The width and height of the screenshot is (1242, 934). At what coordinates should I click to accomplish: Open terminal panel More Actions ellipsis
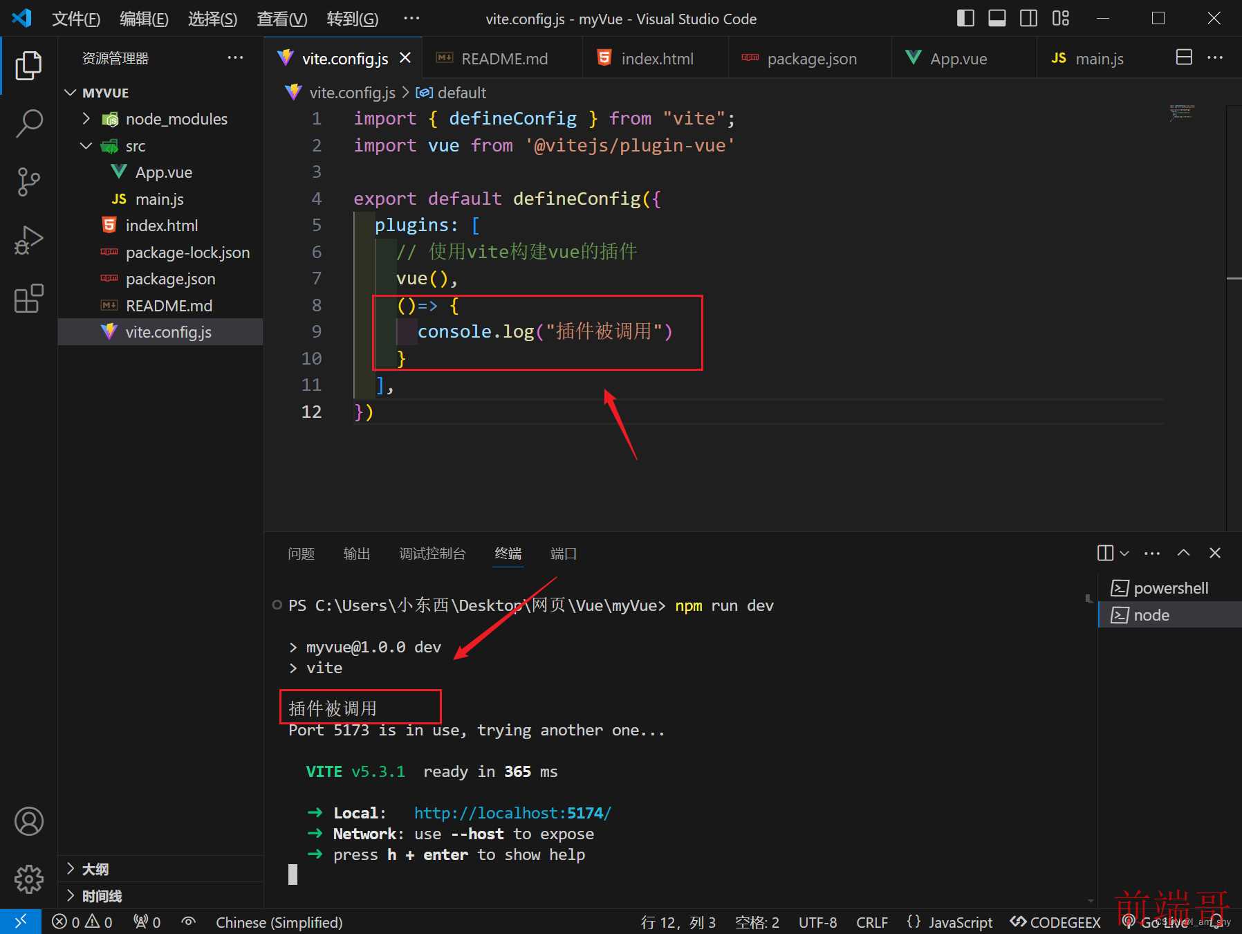pos(1152,553)
